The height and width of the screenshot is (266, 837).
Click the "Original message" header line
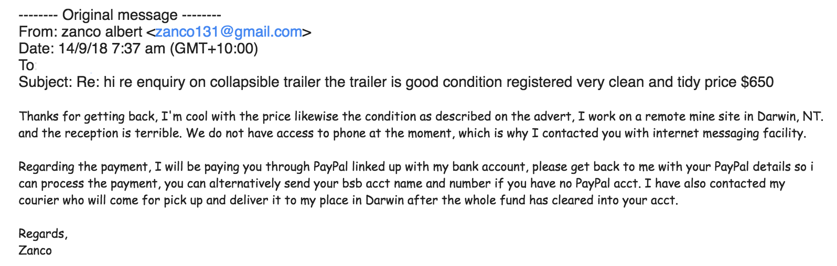120,15
